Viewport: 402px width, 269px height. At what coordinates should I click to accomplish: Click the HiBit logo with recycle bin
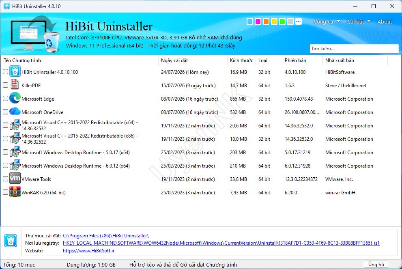point(35,34)
